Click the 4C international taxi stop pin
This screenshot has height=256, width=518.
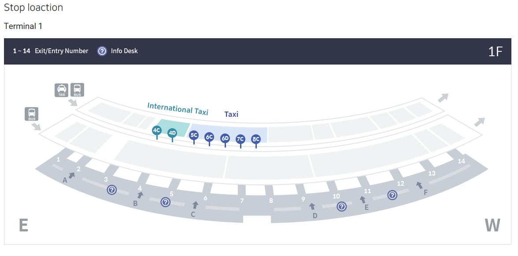[157, 130]
